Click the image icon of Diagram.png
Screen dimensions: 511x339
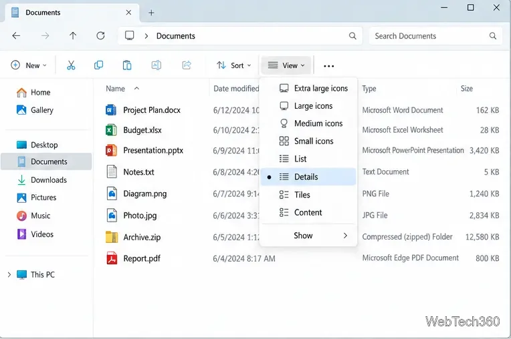[112, 194]
